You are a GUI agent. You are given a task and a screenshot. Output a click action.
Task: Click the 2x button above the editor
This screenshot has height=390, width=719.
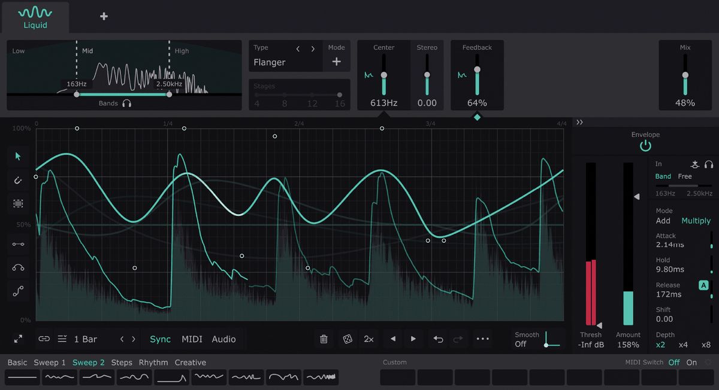[x=368, y=339]
